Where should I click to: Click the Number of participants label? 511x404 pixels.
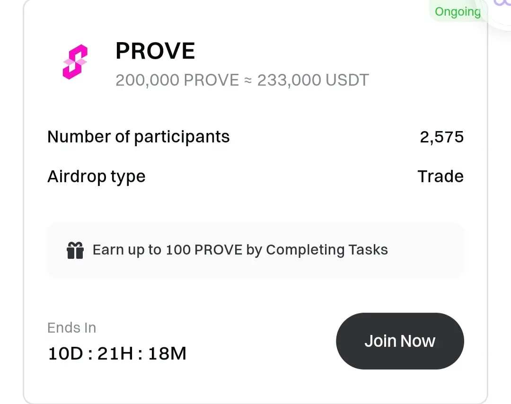click(x=139, y=137)
